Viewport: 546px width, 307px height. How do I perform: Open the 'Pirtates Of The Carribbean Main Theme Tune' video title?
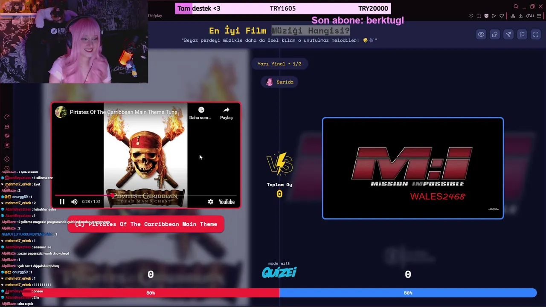click(124, 112)
